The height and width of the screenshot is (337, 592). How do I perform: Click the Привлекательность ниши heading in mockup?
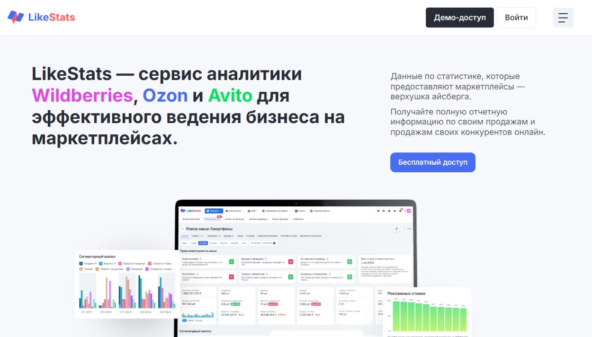click(x=198, y=250)
